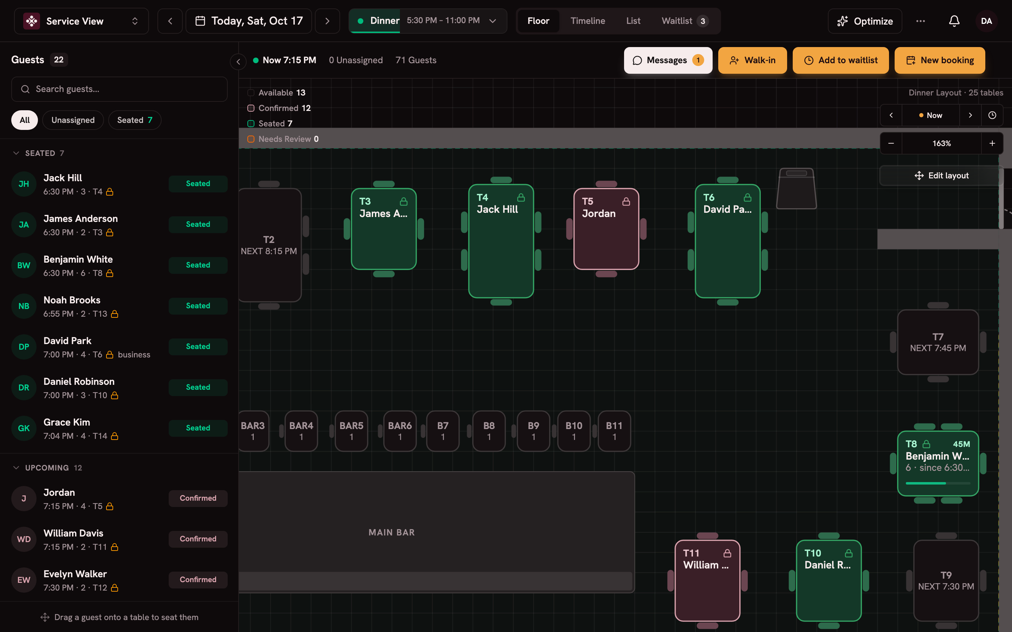Click the lock icon on table T5
Screen dimensions: 1012x632
coord(626,202)
